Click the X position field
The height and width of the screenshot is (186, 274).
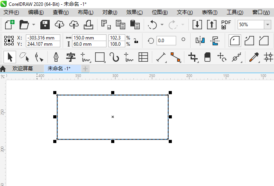pos(43,38)
